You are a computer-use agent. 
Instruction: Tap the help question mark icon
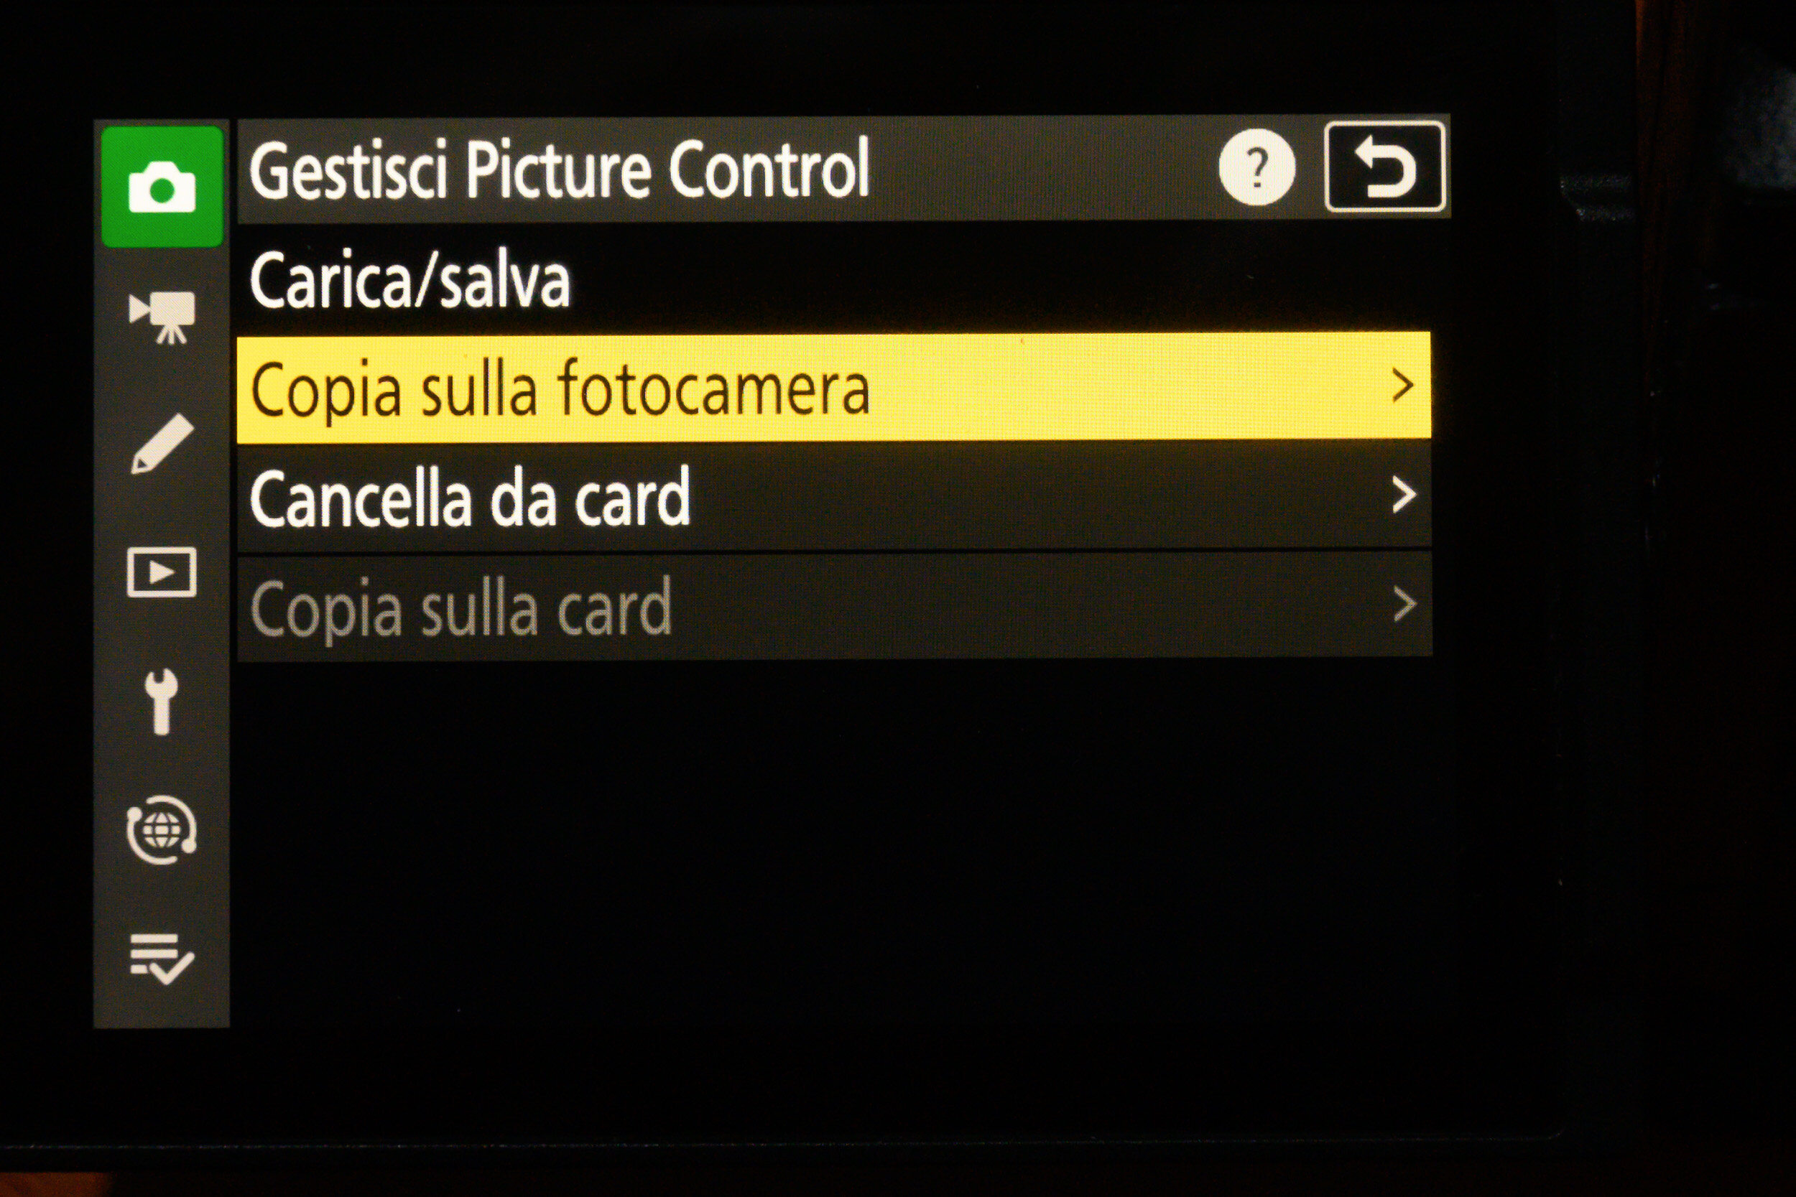[1257, 167]
